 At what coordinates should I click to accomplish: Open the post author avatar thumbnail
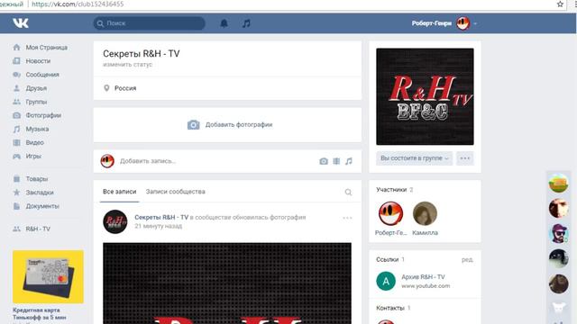(x=115, y=222)
